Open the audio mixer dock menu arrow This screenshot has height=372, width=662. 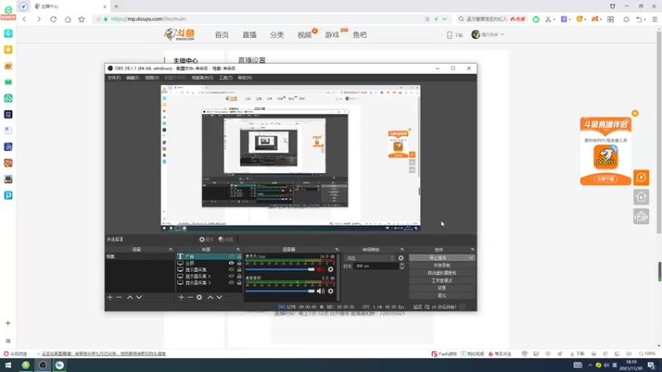tap(337, 250)
